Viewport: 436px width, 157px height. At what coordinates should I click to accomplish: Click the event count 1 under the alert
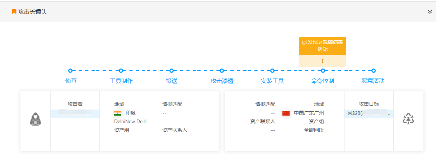point(322,61)
